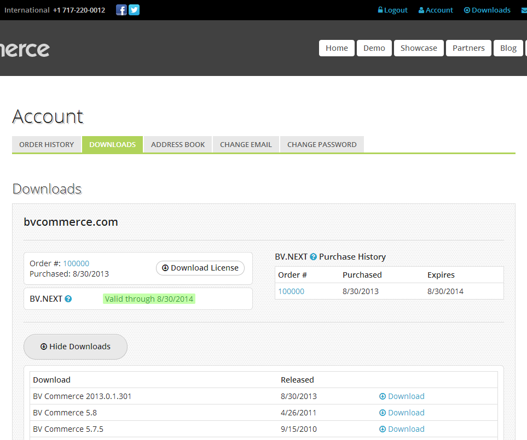Open the Account link in top bar
The width and height of the screenshot is (527, 440).
[x=436, y=10]
